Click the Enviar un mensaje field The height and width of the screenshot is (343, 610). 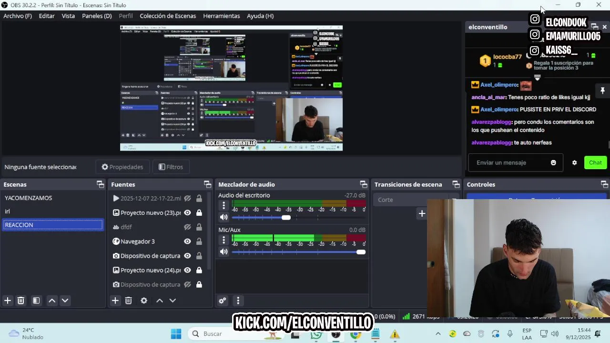coord(516,163)
